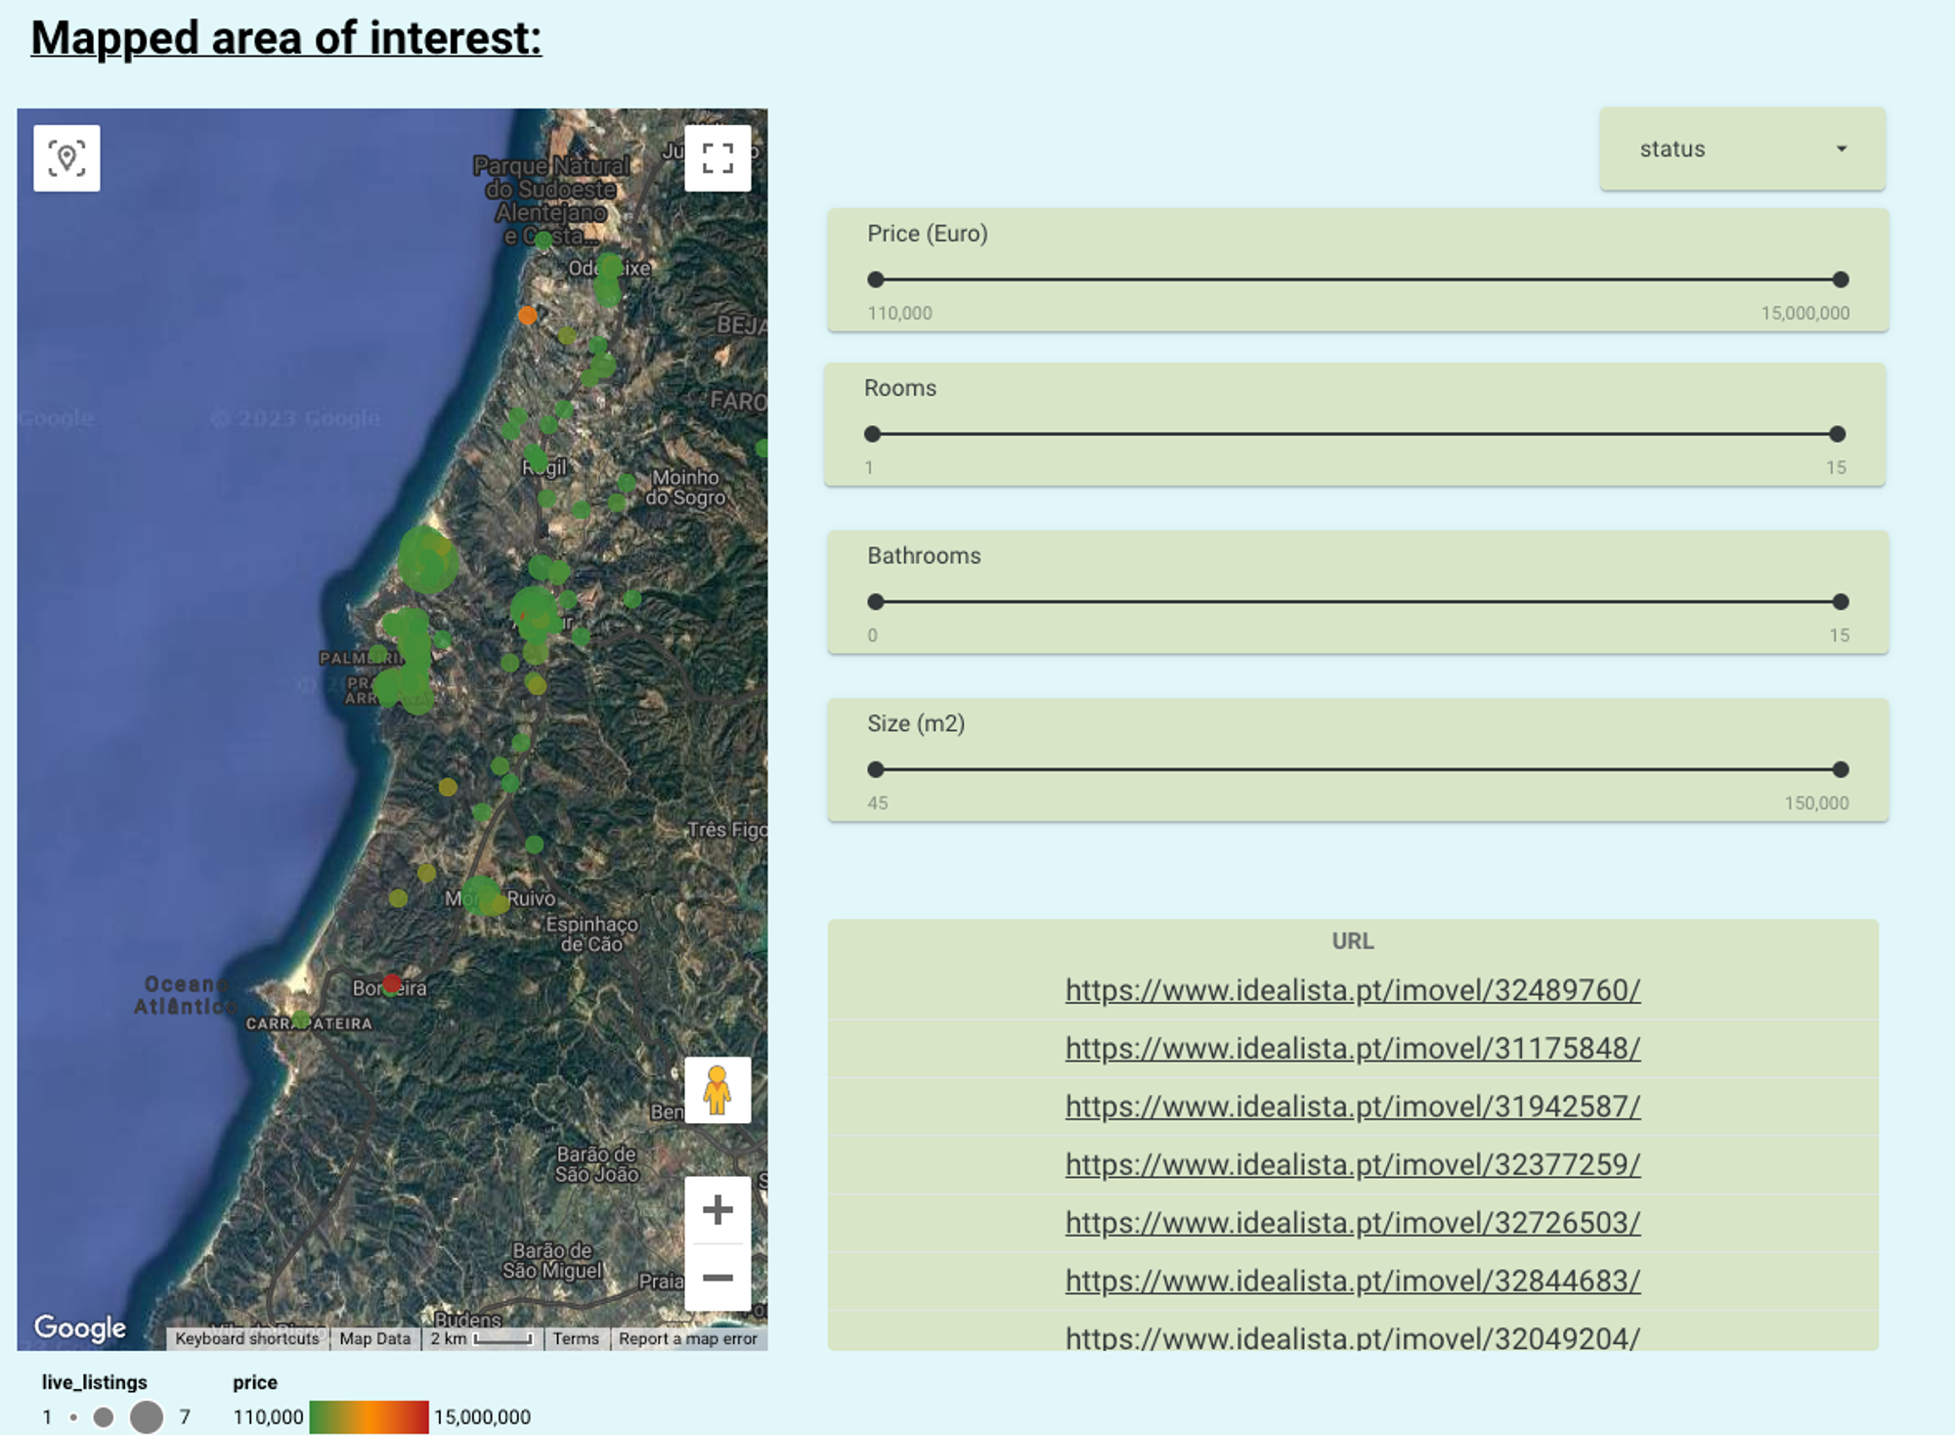Open listing link imovel/32844683
Screen dimensions: 1955x1435
[1352, 1280]
